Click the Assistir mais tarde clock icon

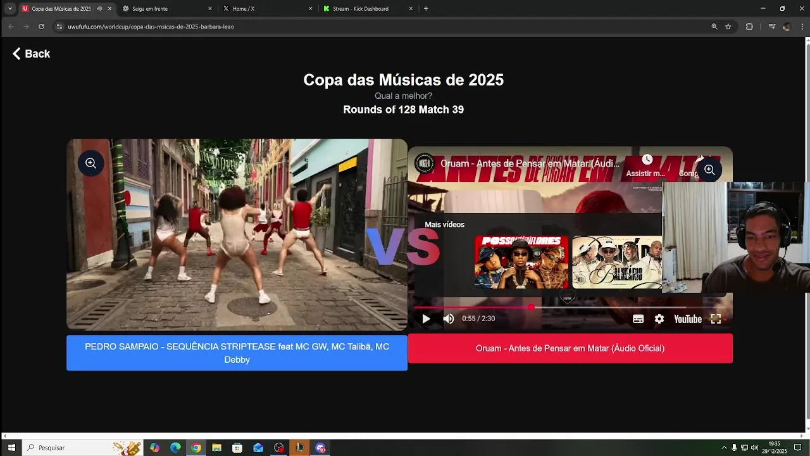click(x=647, y=160)
